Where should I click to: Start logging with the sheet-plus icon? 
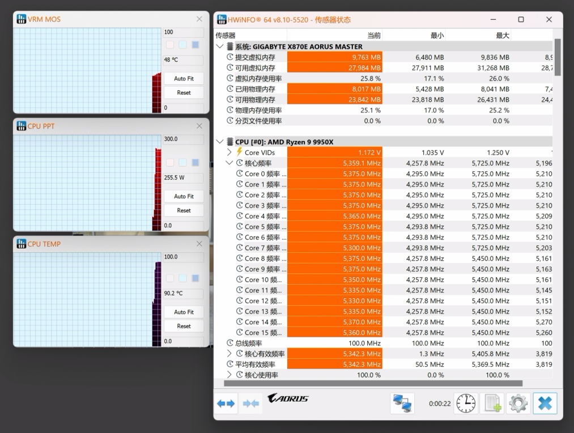(491, 404)
